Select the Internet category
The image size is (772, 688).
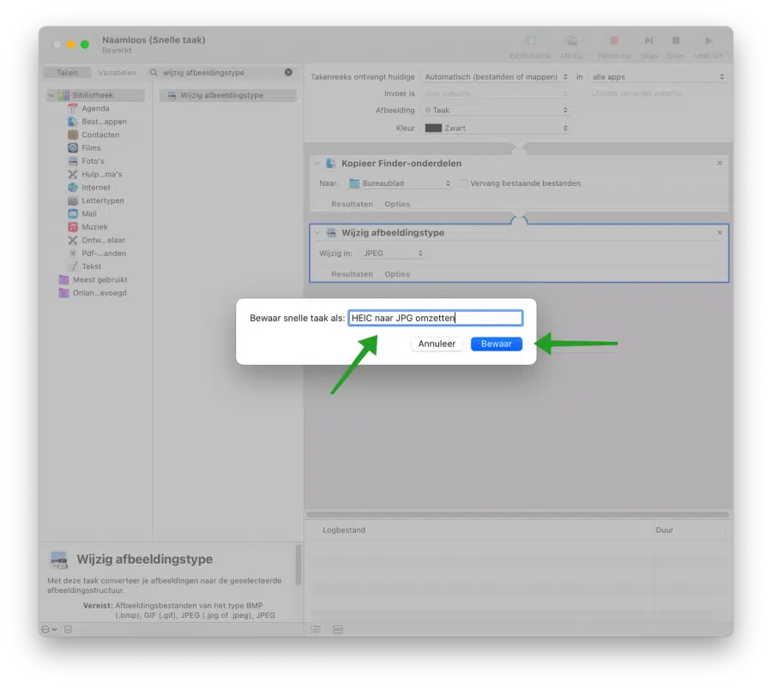pyautogui.click(x=95, y=188)
